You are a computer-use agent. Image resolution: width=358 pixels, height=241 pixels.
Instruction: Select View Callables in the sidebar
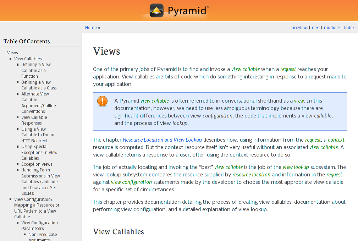[x=28, y=59]
